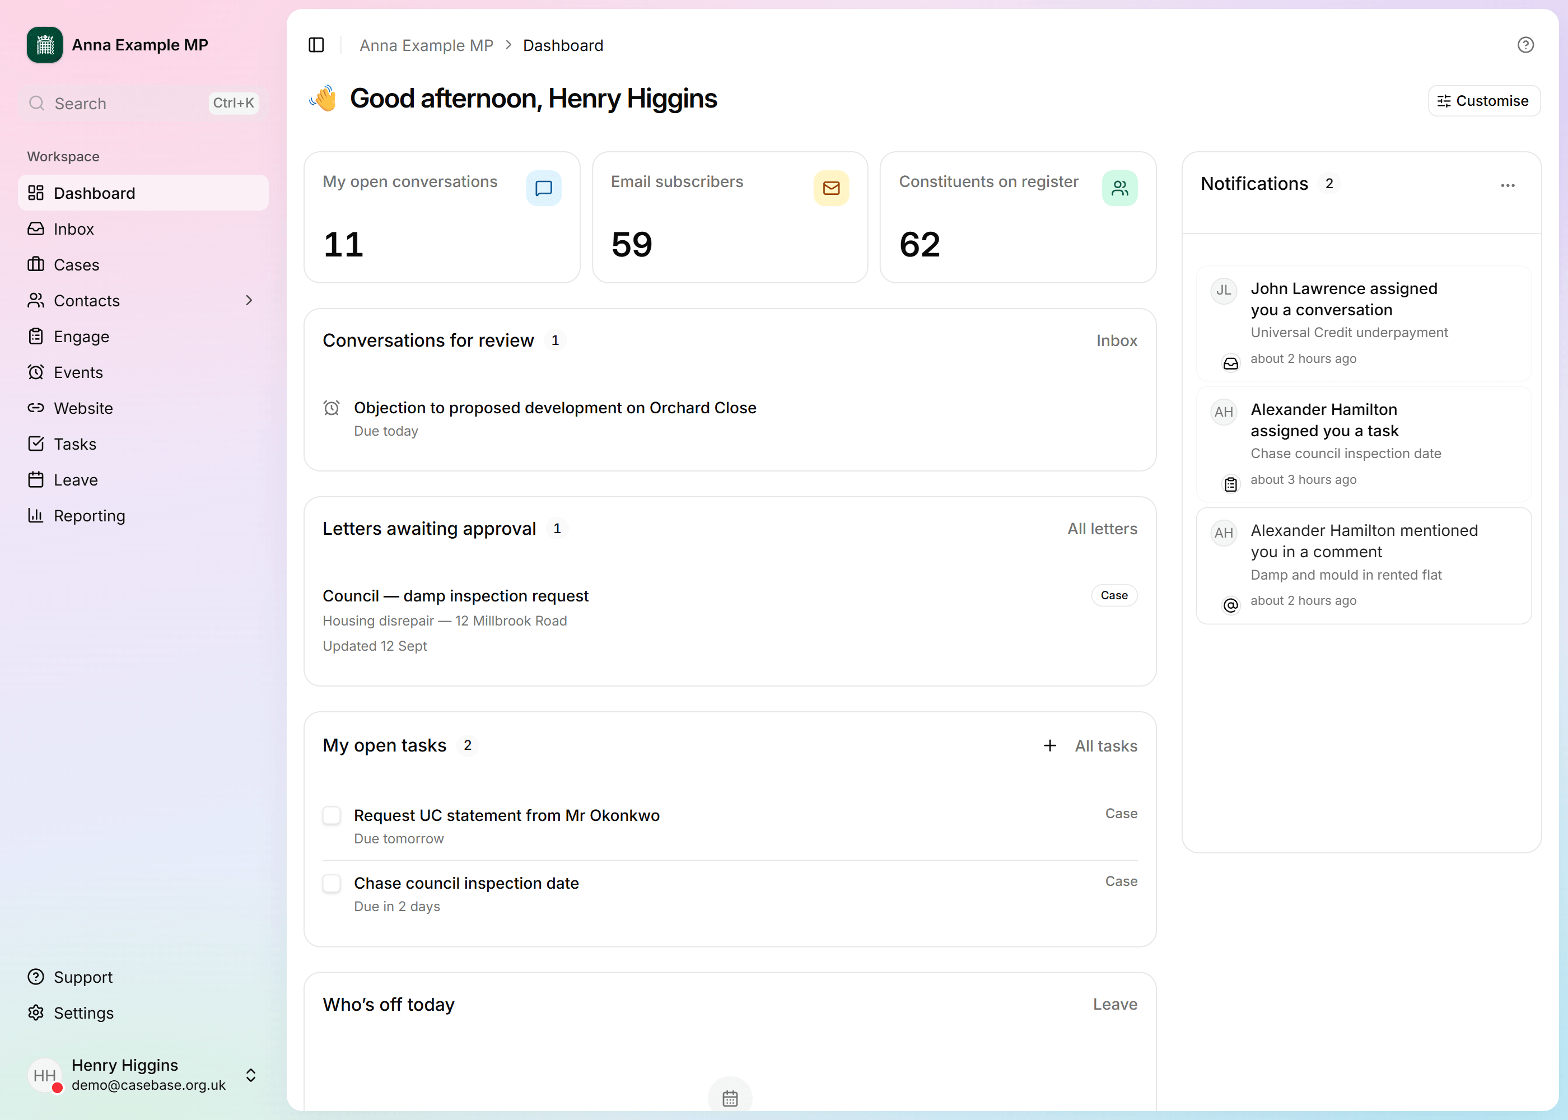Click the magnifier icon in Search
This screenshot has width=1568, height=1120.
pyautogui.click(x=36, y=104)
